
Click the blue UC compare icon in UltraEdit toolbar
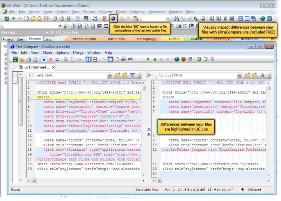[113, 18]
